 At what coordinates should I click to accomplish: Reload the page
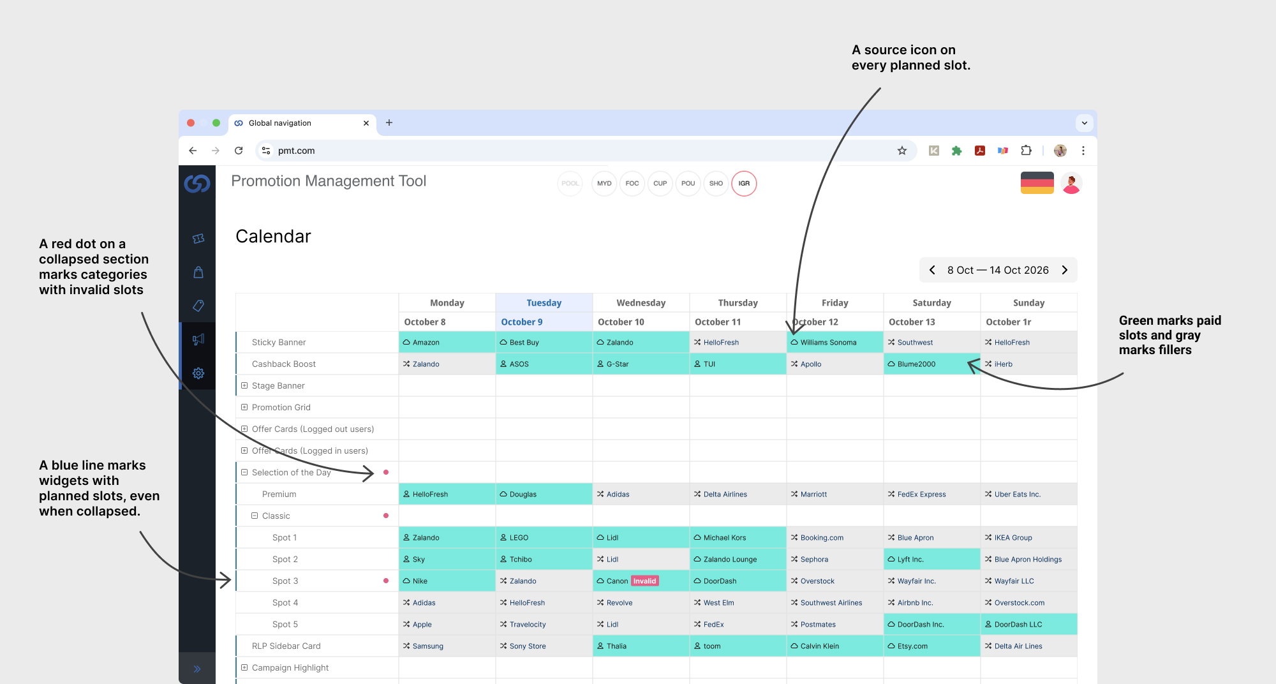(239, 151)
